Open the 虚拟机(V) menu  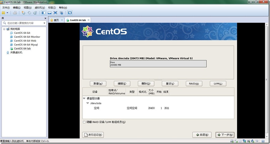click(x=40, y=8)
